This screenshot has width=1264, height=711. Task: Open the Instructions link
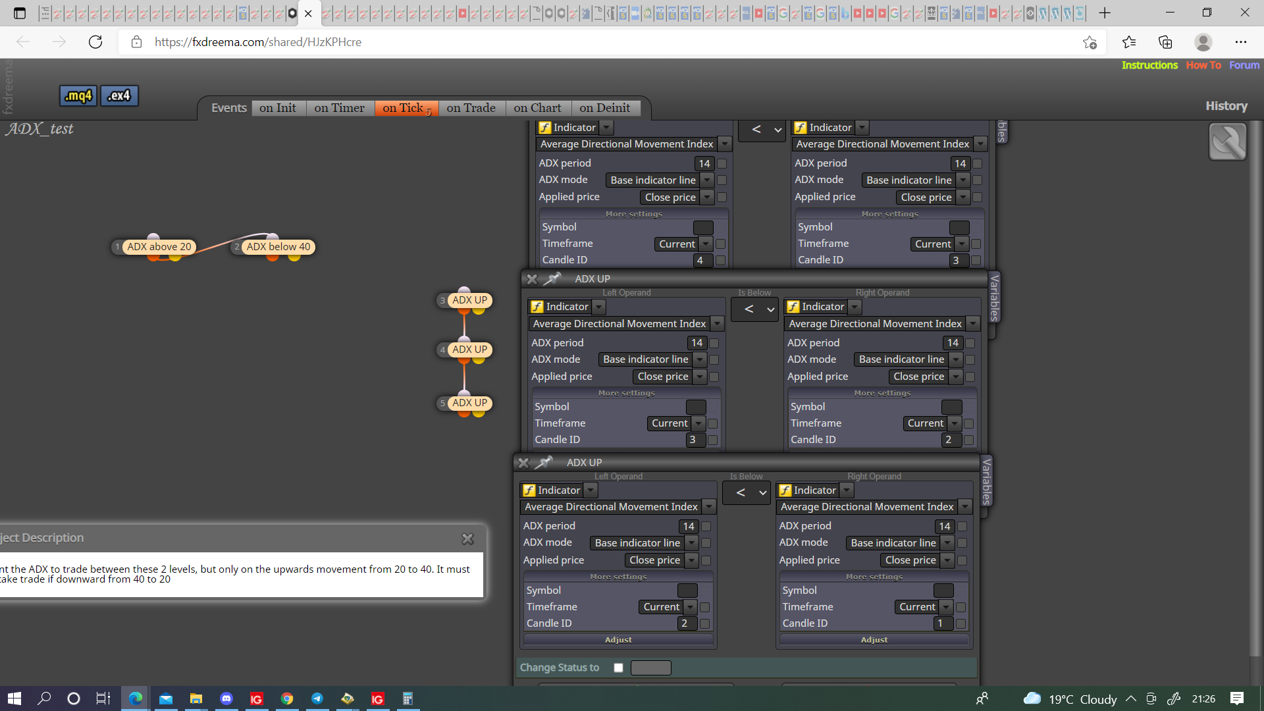1149,65
